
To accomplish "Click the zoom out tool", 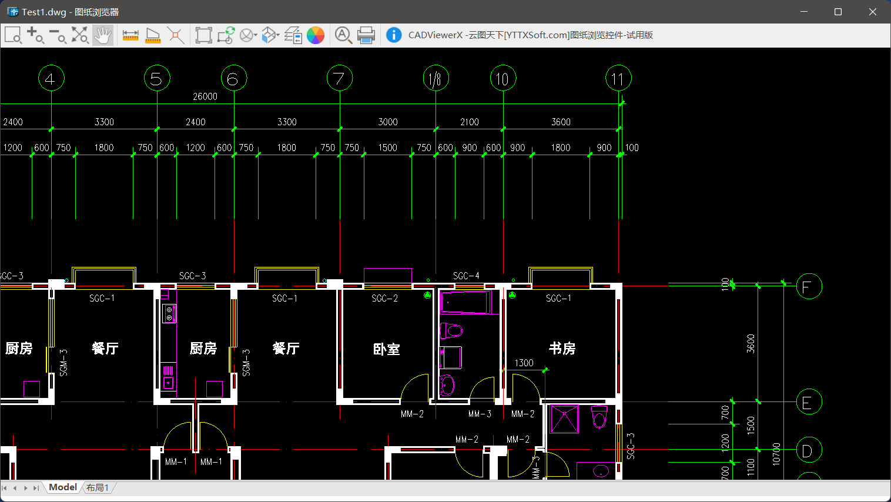I will (58, 35).
